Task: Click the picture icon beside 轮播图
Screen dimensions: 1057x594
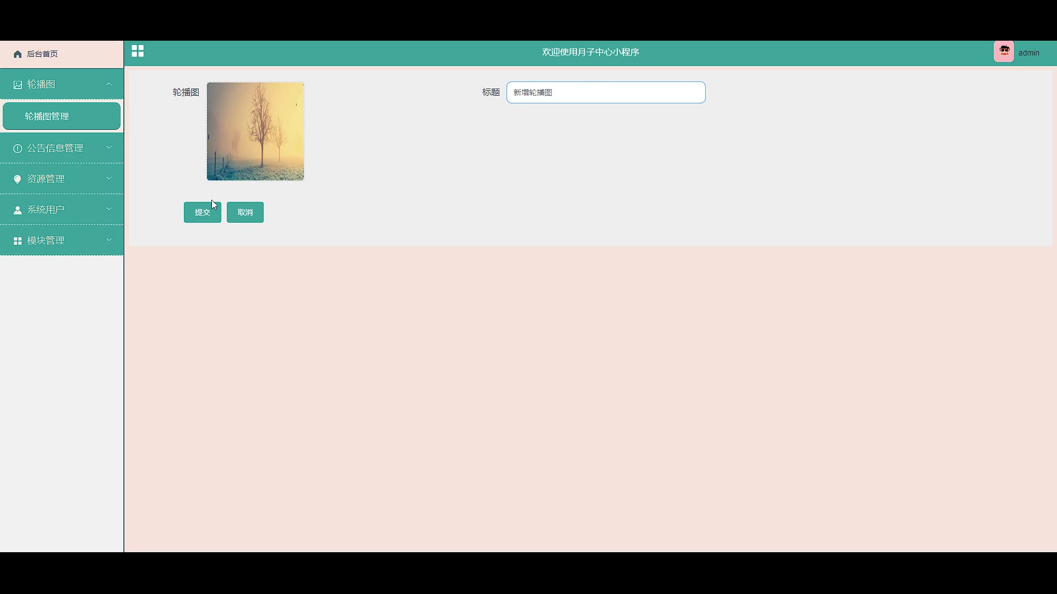Action: (18, 85)
